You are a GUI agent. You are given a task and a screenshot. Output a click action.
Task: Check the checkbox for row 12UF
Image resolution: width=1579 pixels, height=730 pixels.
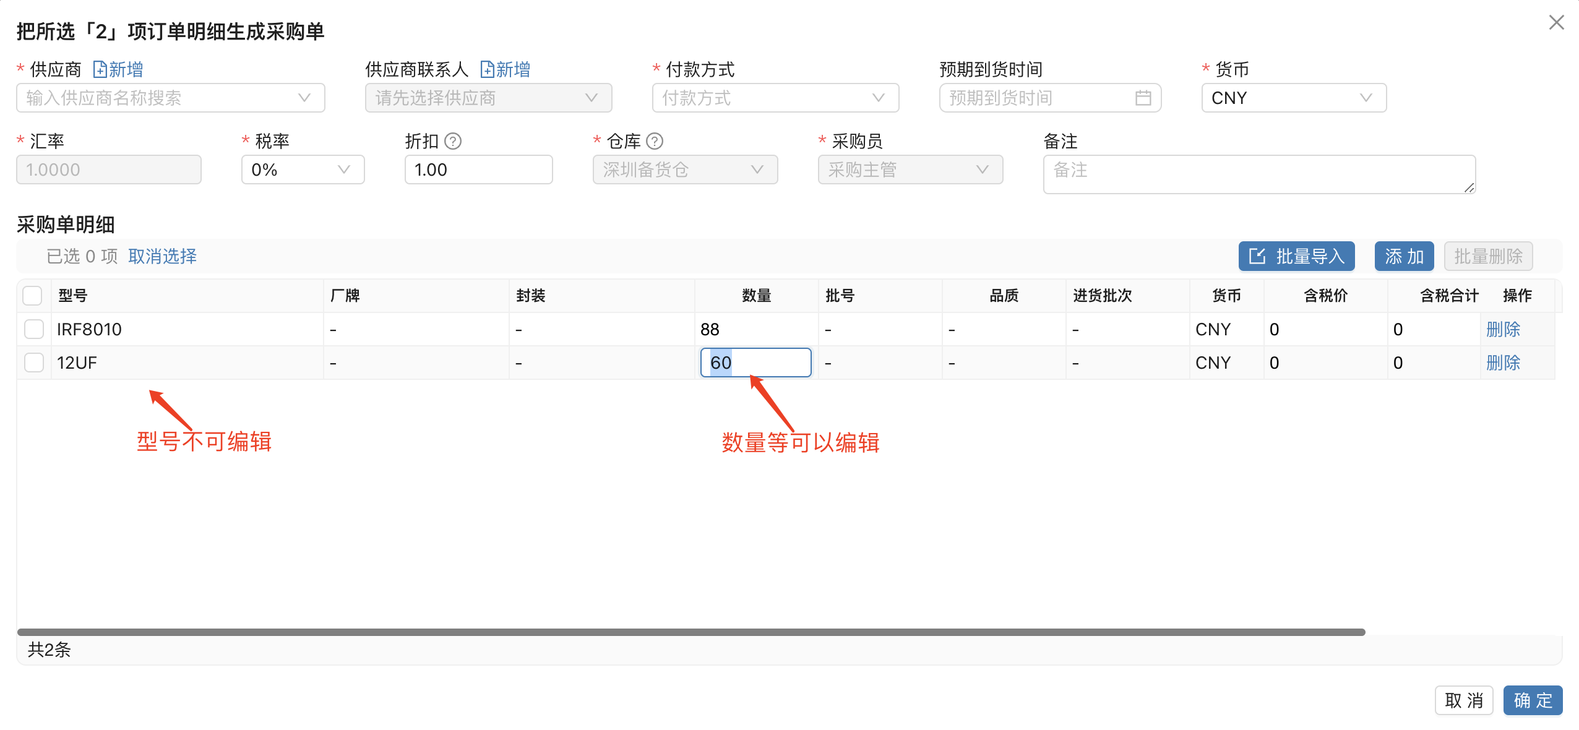[x=33, y=363]
